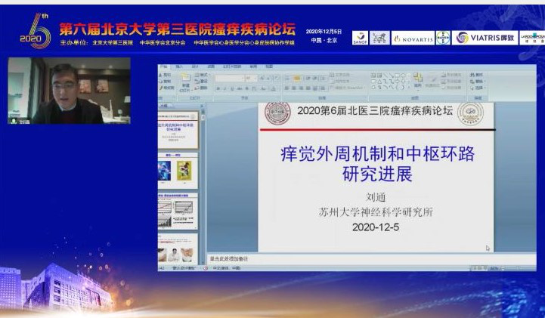Click the Clear Formatting icon

[277, 79]
